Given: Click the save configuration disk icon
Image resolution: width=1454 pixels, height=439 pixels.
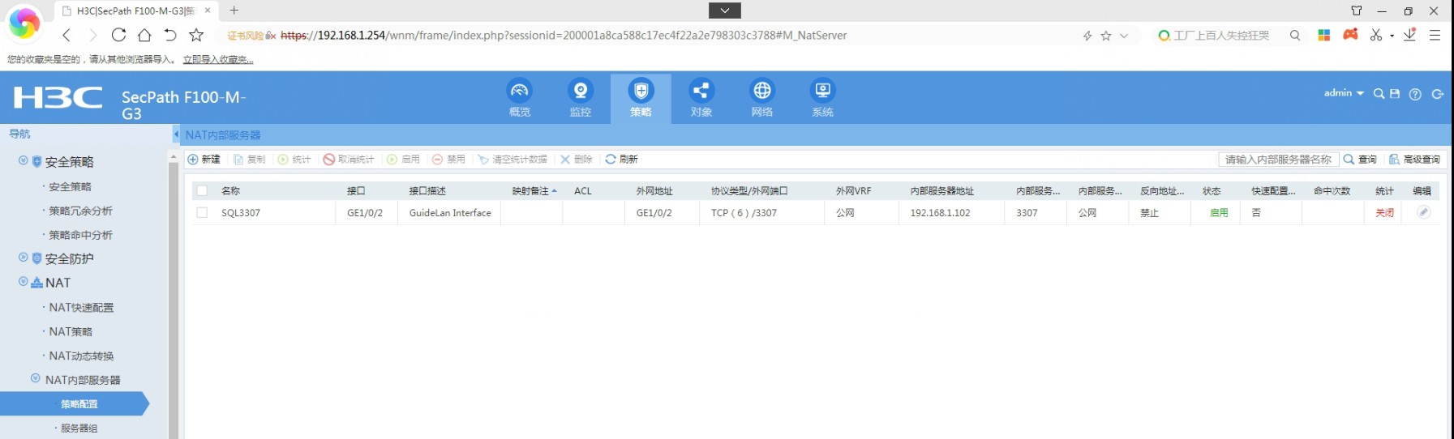Looking at the screenshot, I should click(1395, 94).
